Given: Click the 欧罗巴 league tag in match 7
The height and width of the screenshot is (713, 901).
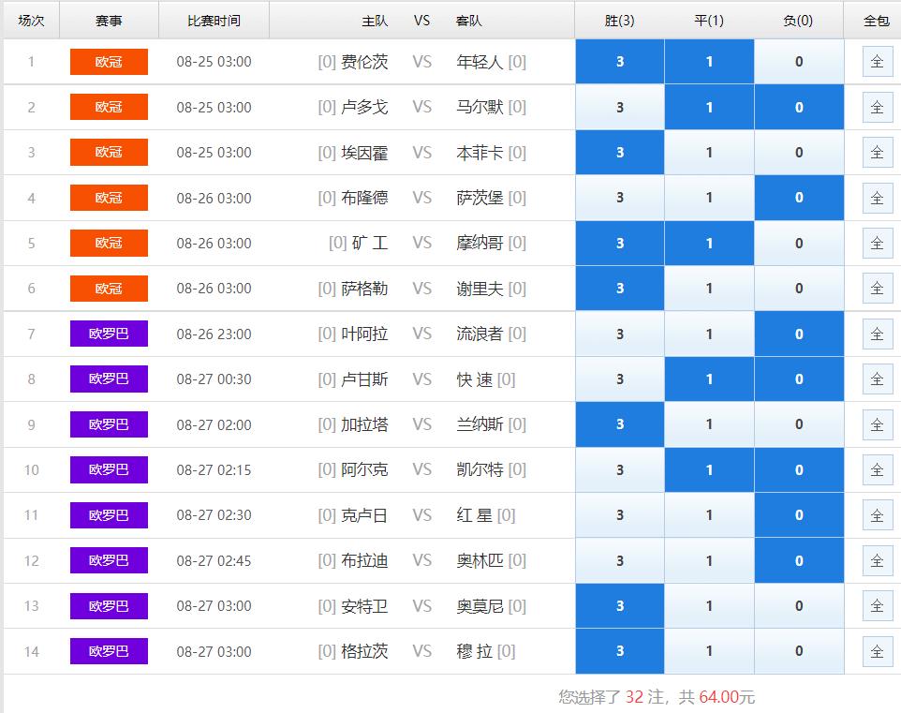Looking at the screenshot, I should [109, 334].
